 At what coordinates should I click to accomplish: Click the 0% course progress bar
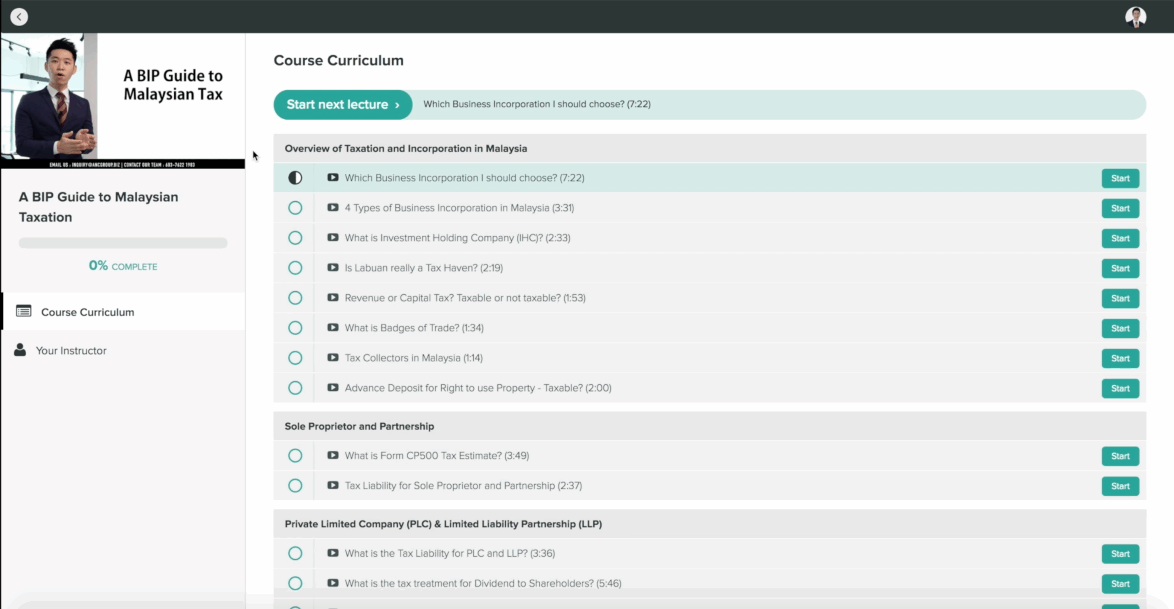pos(123,243)
